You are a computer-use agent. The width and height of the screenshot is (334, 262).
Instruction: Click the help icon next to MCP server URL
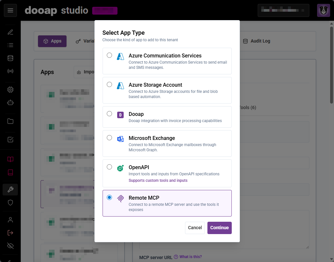pos(176,257)
